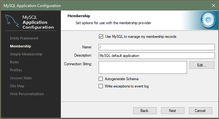Viewport: 219px width, 119px height.
Task: Open the Entity Framework page
Action: click(x=24, y=38)
